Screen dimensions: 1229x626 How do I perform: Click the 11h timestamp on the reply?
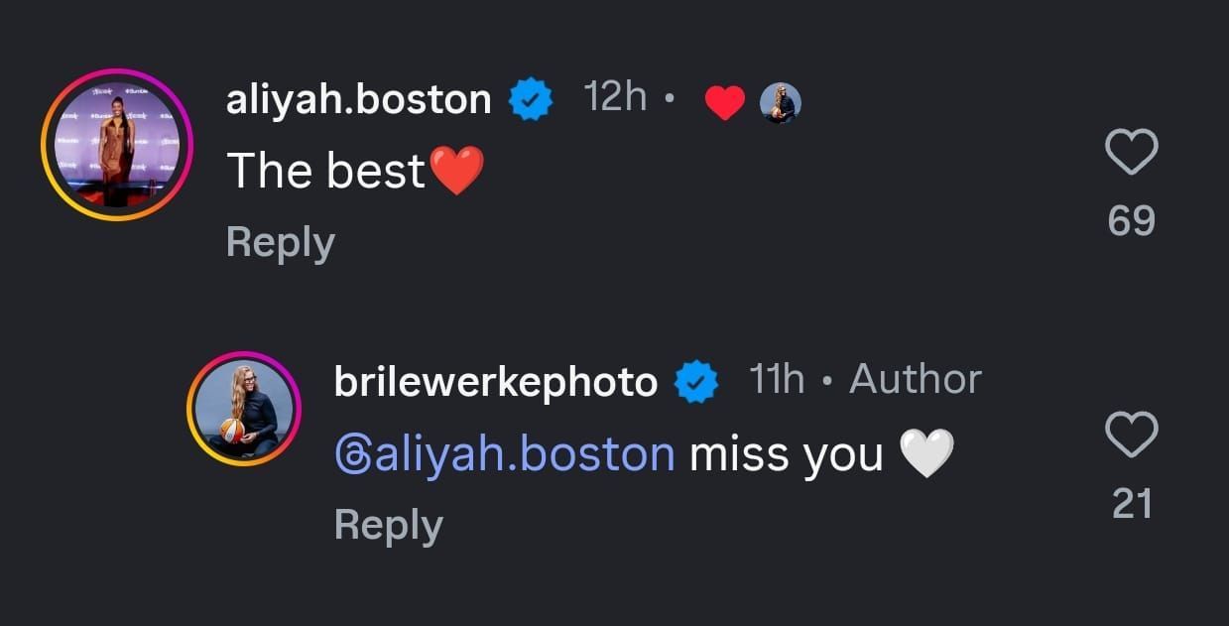coord(775,378)
